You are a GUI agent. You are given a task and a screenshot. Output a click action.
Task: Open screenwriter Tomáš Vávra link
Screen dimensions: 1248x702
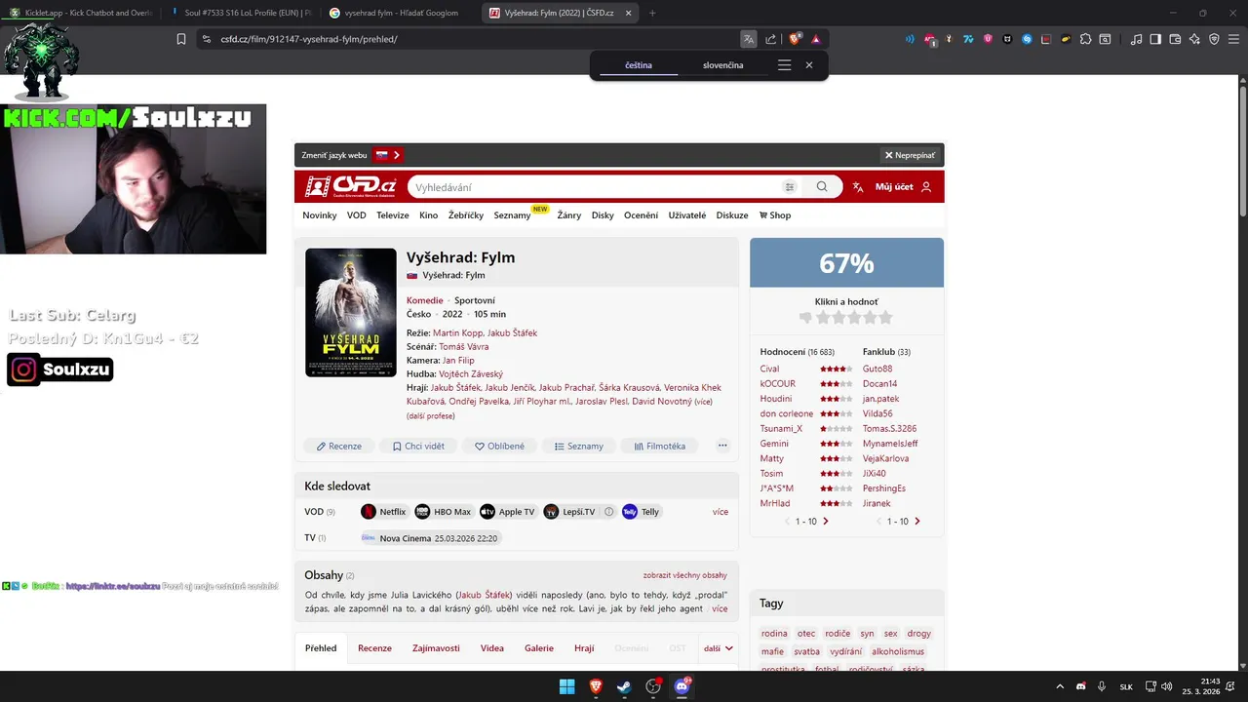point(464,346)
